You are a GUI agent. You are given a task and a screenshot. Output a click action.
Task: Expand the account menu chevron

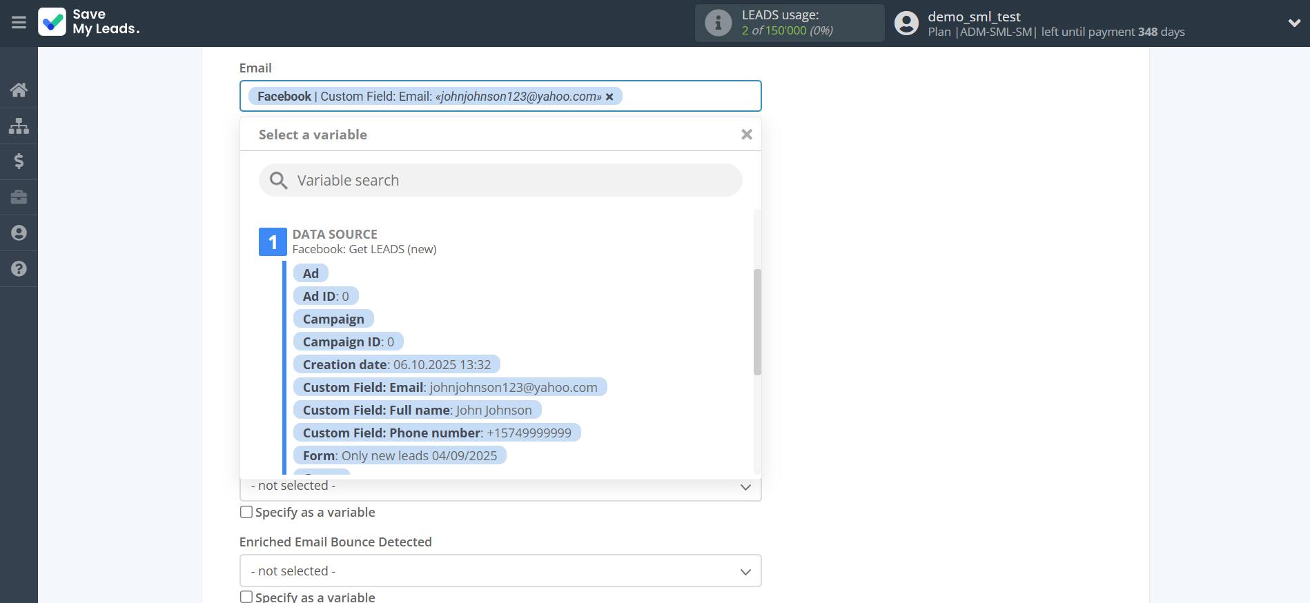coord(1293,23)
